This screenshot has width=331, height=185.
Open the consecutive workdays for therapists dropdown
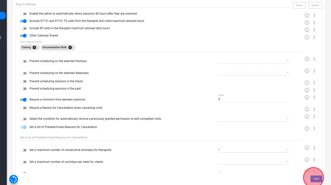click(x=253, y=150)
